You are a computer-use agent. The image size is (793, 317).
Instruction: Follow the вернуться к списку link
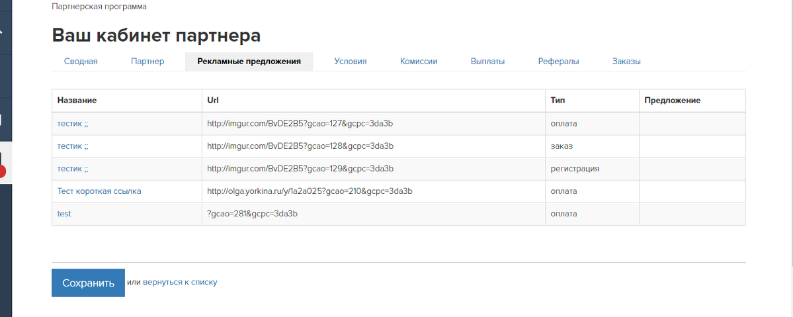click(180, 282)
